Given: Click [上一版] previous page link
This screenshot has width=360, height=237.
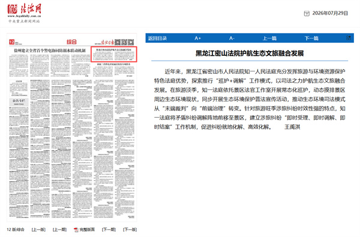Looking at the screenshot, I should pos(38,230).
